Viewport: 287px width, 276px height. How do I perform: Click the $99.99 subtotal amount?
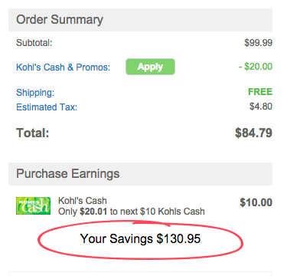coord(258,43)
